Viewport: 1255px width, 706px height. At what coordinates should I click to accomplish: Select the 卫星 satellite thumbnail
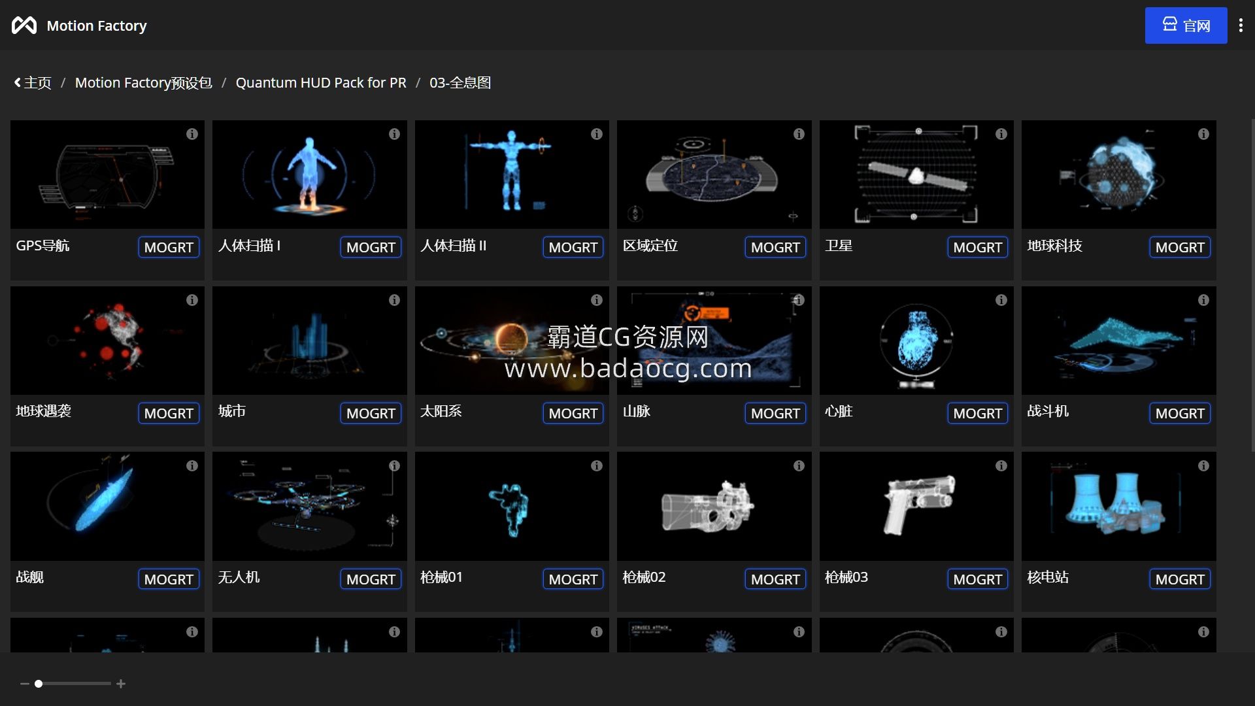tap(916, 175)
